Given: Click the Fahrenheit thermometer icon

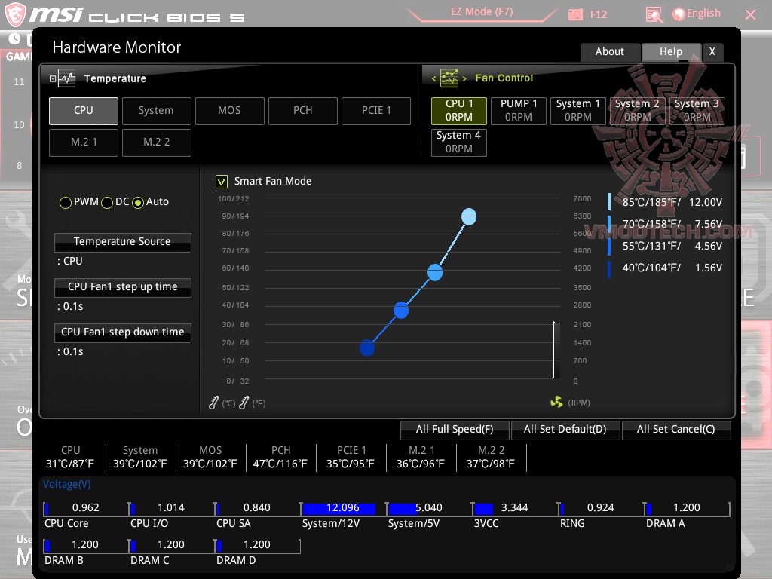Looking at the screenshot, I should click(x=244, y=403).
